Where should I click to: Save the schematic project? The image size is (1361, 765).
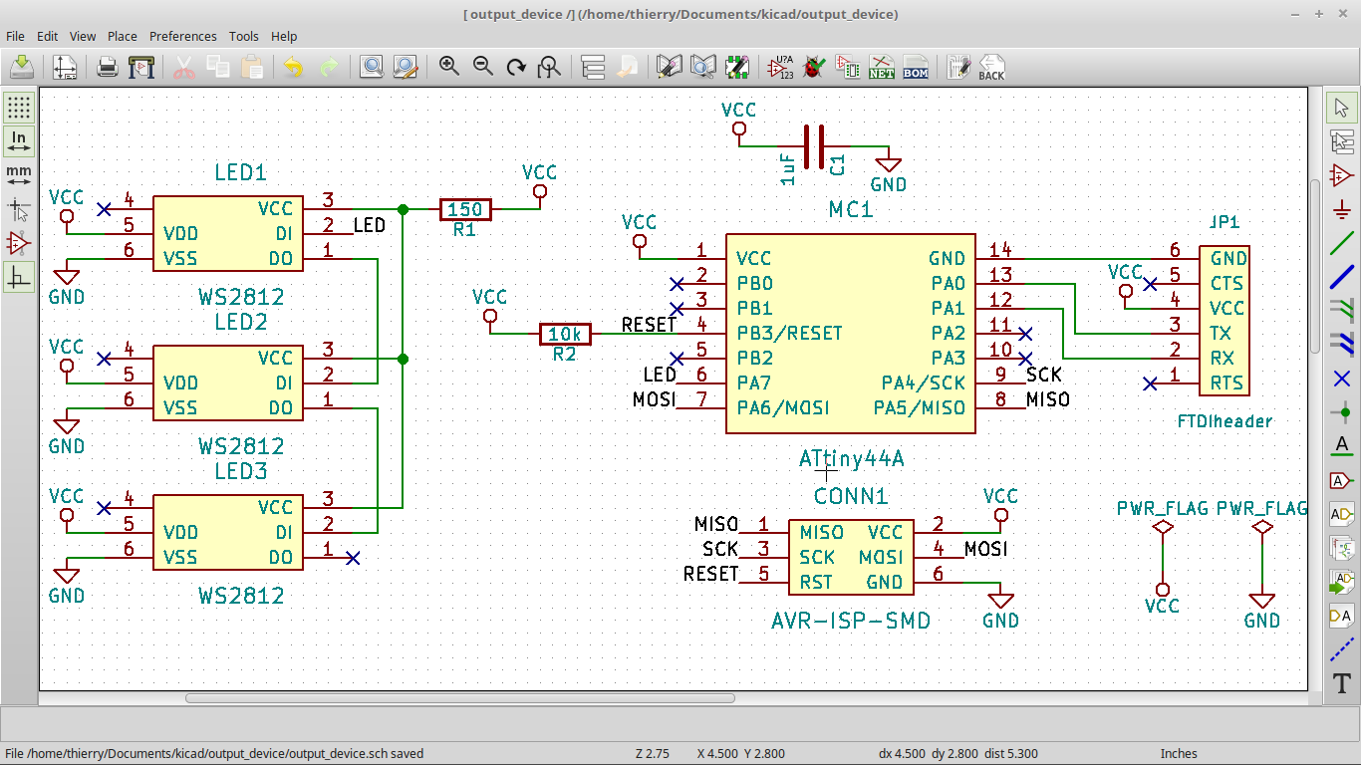(22, 67)
